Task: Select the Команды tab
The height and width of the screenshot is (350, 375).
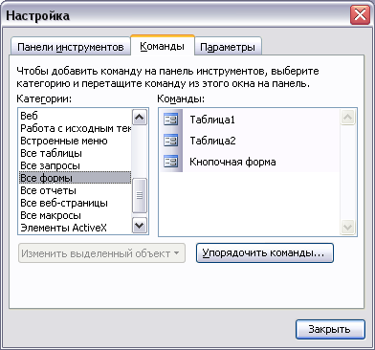Action: (162, 46)
